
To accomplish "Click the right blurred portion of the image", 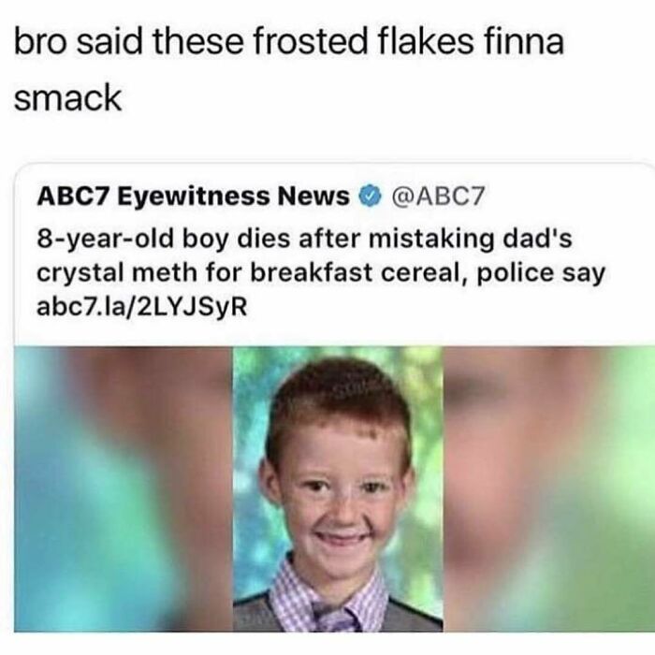I will tap(548, 488).
